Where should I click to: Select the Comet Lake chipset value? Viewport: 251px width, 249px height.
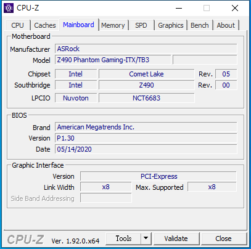146,74
